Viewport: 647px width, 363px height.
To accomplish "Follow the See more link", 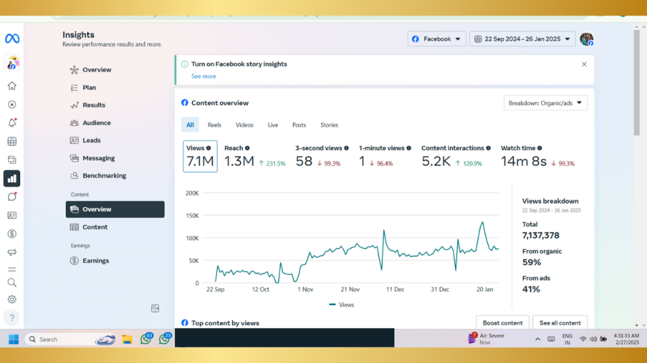I will 203,76.
